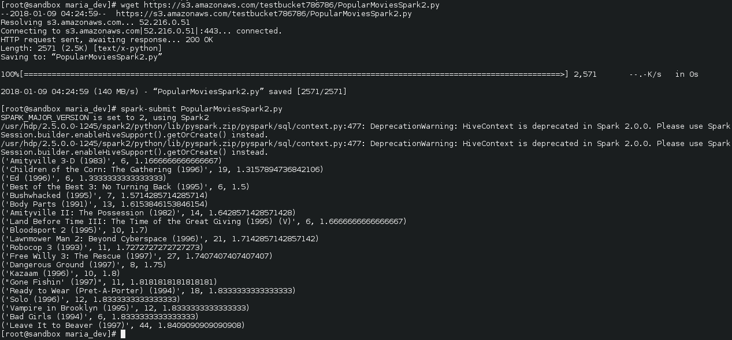The width and height of the screenshot is (732, 340).
Task: Click the 'Robocop 3 (1993)' result row
Action: 102,248
